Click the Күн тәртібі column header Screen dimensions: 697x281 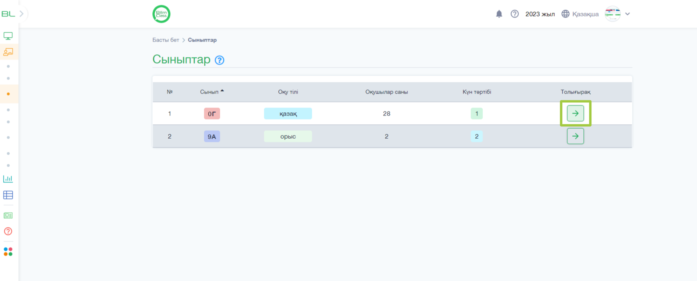[x=477, y=92]
